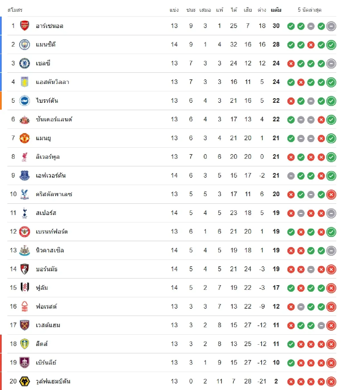Click the Arsenal club crest icon
342x390 pixels.
pyautogui.click(x=25, y=26)
